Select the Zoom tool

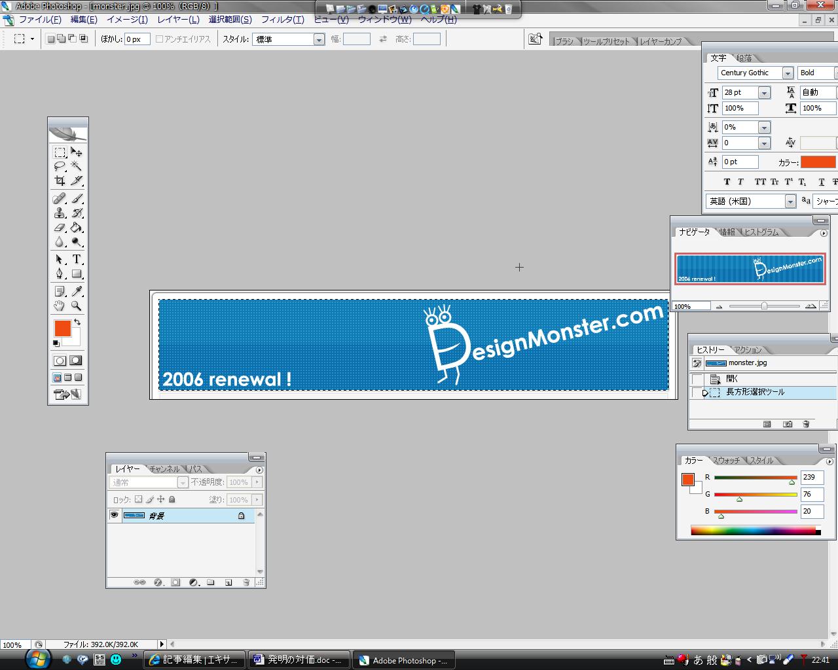pyautogui.click(x=77, y=306)
